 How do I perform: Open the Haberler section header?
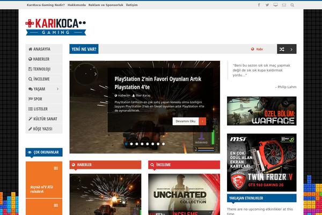point(105,165)
